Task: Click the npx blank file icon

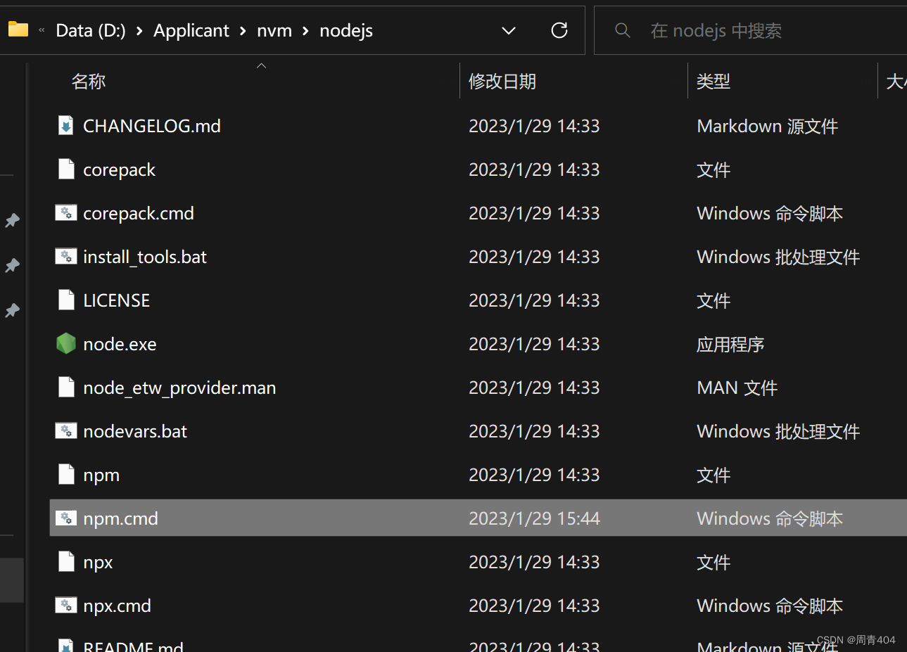Action: pyautogui.click(x=66, y=562)
